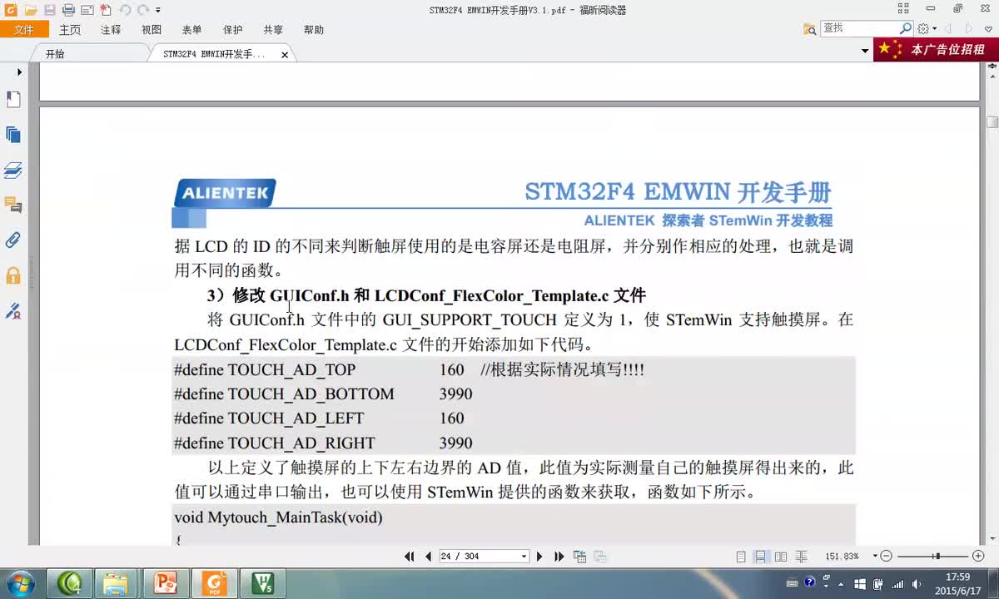Open the 注释 ribbon tab
The image size is (999, 599).
tap(111, 30)
